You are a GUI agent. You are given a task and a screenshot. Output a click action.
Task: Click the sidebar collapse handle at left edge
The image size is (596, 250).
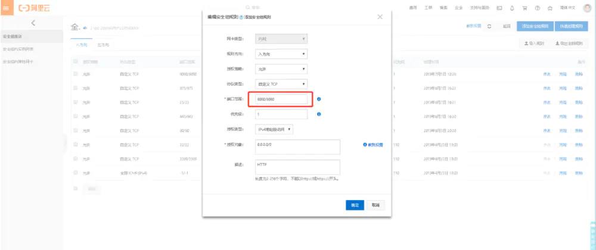click(65, 143)
